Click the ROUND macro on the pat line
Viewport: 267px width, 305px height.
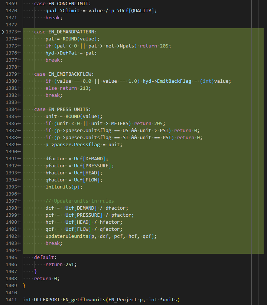pyautogui.click(x=70, y=39)
